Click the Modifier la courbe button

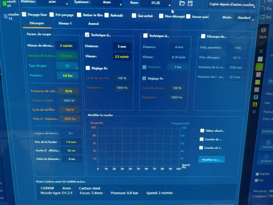click(211, 160)
